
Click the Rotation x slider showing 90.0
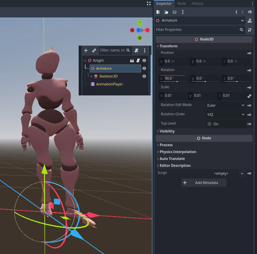click(x=174, y=79)
